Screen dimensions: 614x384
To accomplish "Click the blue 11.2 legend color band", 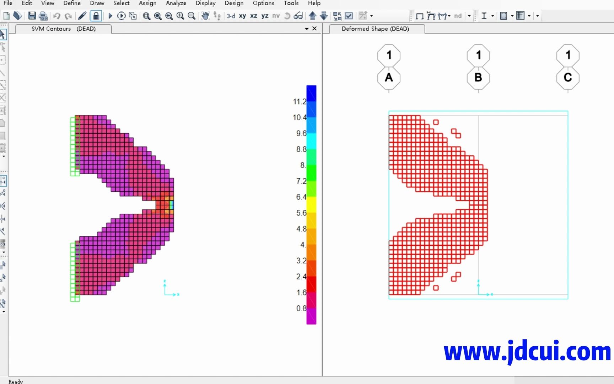I will [x=311, y=94].
